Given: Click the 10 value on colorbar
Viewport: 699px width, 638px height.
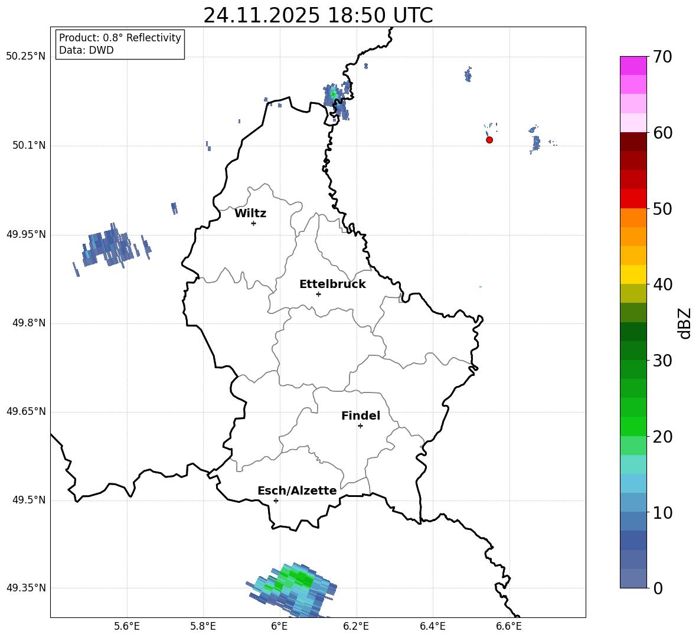Looking at the screenshot, I should pyautogui.click(x=662, y=512).
